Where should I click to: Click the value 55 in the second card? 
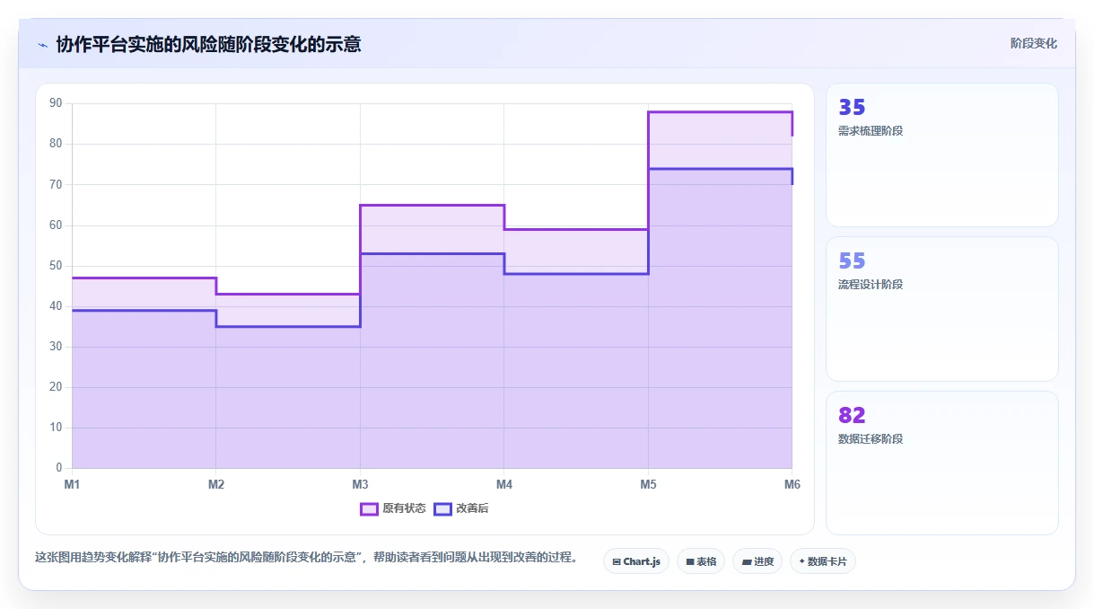(x=852, y=260)
